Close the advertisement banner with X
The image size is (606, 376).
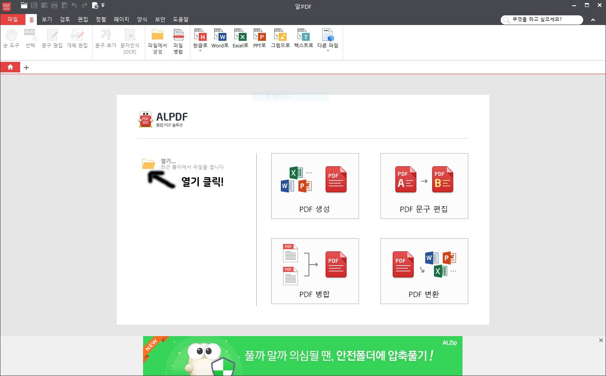pos(601,340)
